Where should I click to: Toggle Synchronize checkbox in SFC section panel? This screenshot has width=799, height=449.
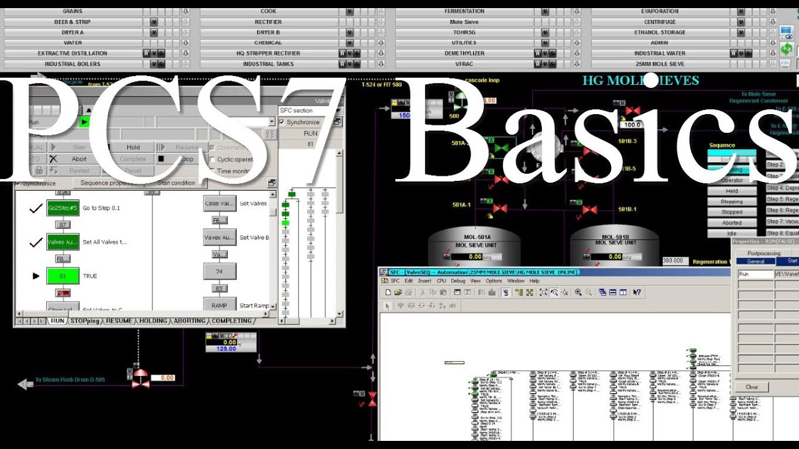(x=282, y=122)
